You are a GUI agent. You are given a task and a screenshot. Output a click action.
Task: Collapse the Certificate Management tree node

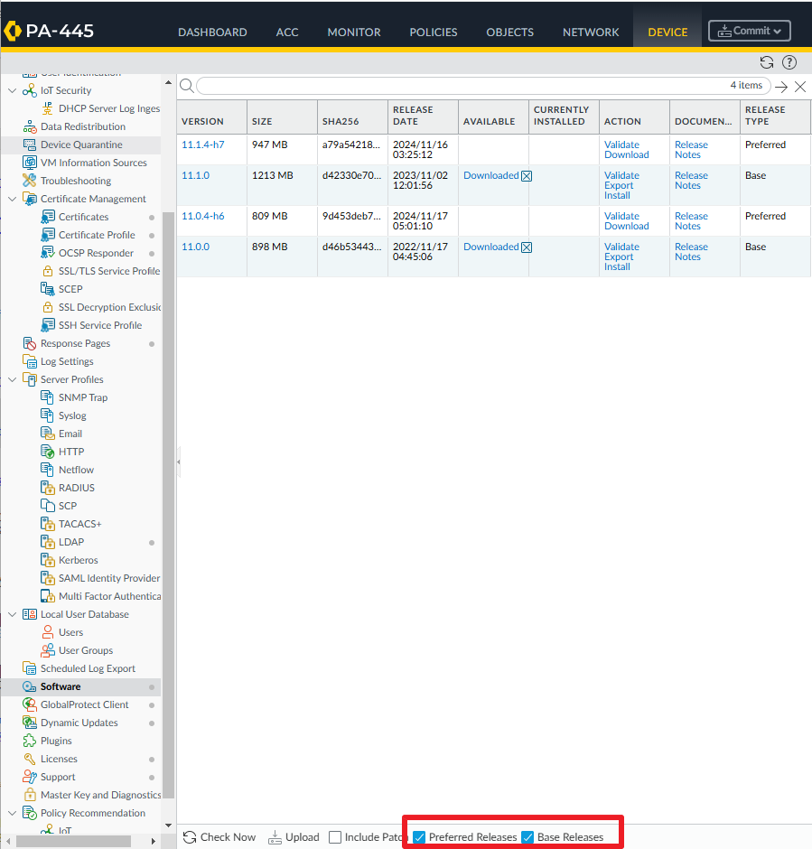pyautogui.click(x=12, y=199)
